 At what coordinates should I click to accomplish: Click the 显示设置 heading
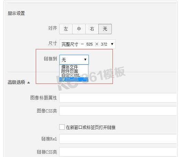click(16, 13)
